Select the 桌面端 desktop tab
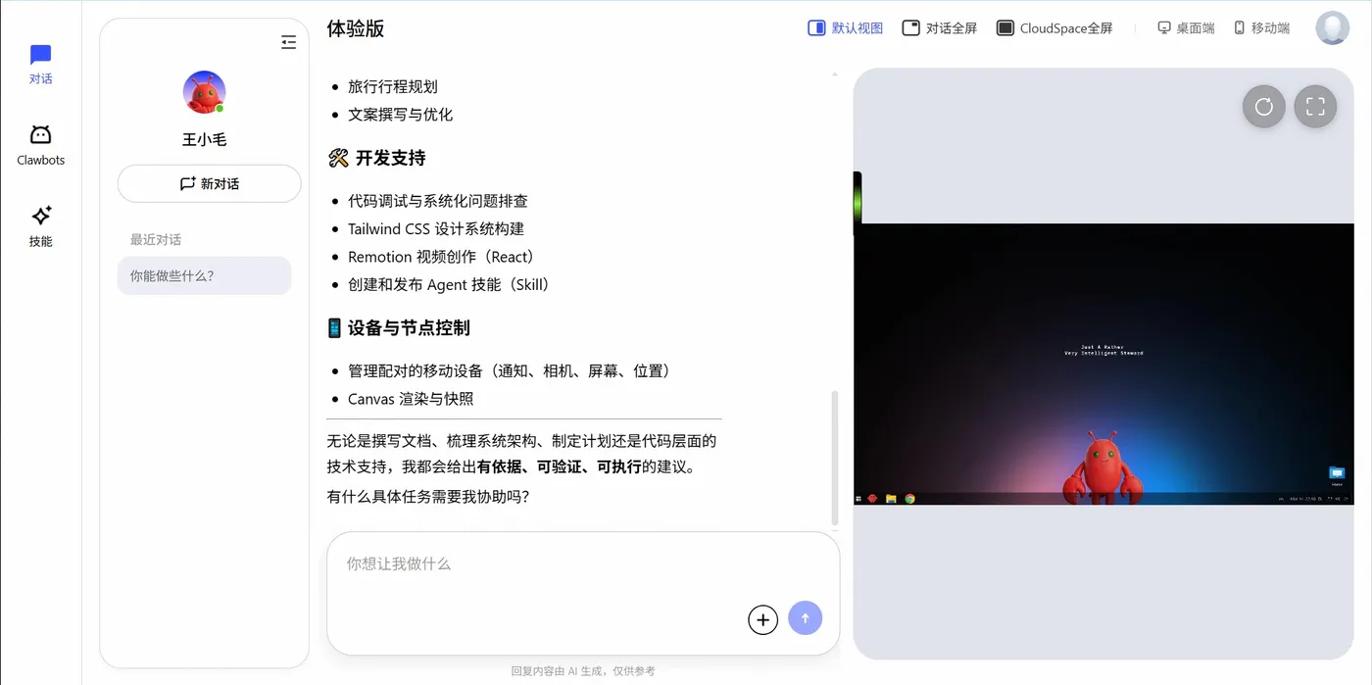The image size is (1372, 685). 1186,28
